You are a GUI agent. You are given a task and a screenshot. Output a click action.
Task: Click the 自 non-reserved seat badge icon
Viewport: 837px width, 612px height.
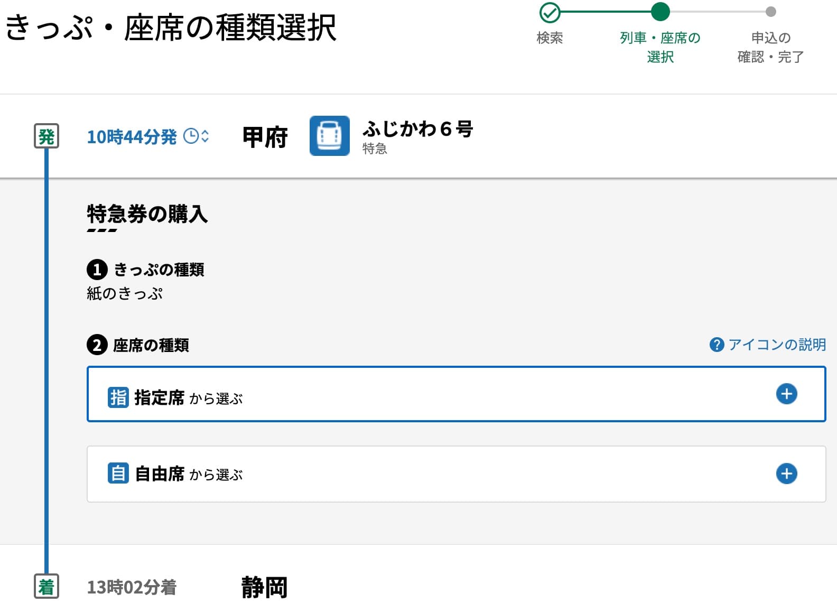pos(118,473)
